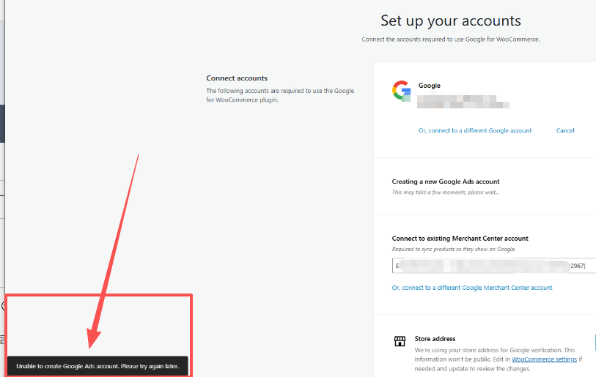This screenshot has width=596, height=377.
Task: Open the WooCommerce settings link
Action: 544,359
